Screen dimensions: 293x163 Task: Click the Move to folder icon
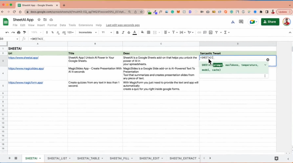point(45,20)
